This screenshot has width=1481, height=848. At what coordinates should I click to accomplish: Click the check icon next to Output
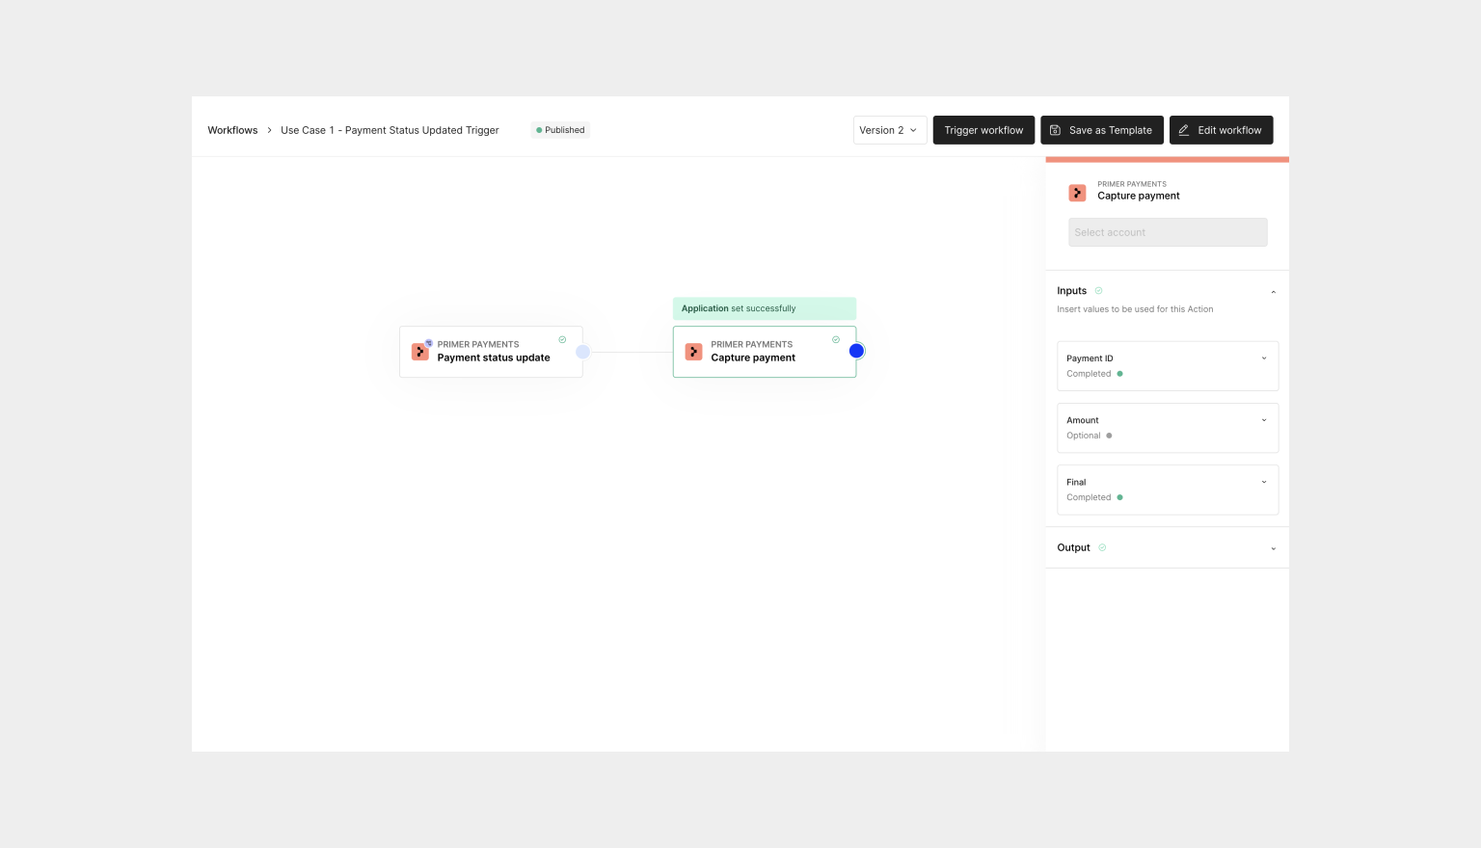coord(1102,547)
